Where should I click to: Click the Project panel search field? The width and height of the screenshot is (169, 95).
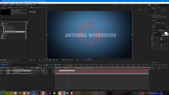[x=14, y=19]
